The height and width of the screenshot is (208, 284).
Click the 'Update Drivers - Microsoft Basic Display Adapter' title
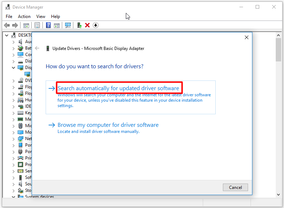pos(99,48)
